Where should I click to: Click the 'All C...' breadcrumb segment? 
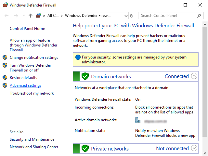pos(53,16)
